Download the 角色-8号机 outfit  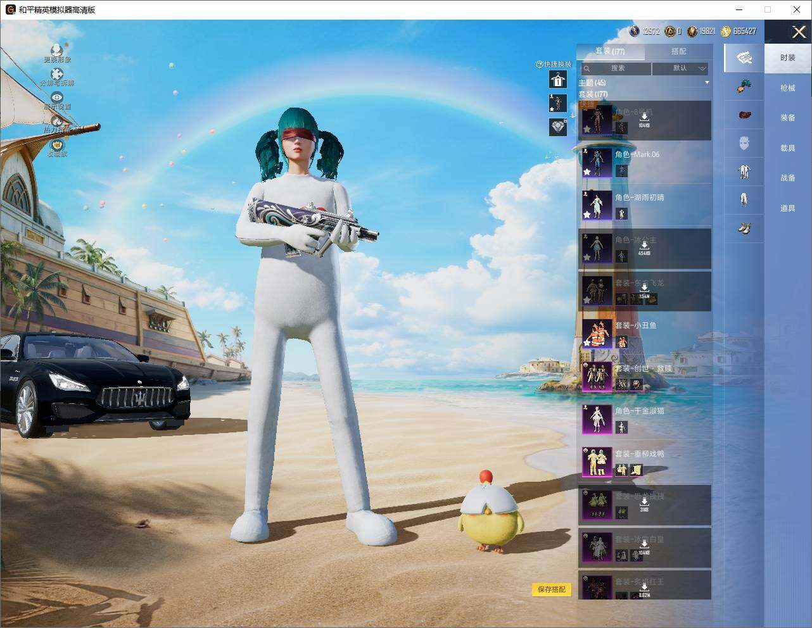(x=644, y=119)
